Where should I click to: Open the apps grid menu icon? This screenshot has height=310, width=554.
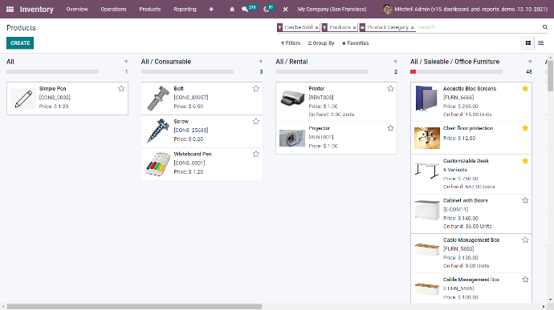(x=10, y=9)
